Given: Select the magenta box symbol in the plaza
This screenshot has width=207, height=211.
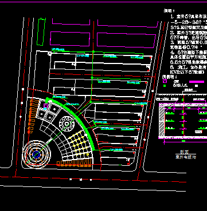Looking at the screenshot, I should pos(46,105).
